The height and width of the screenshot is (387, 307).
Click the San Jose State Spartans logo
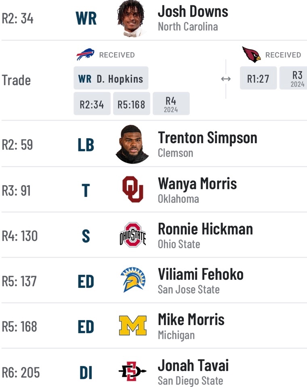tap(132, 280)
